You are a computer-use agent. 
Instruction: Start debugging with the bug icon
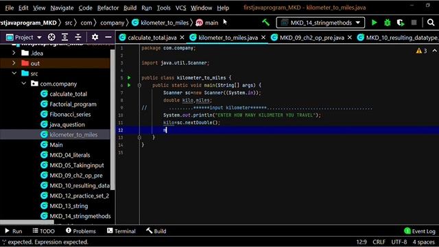click(x=387, y=23)
